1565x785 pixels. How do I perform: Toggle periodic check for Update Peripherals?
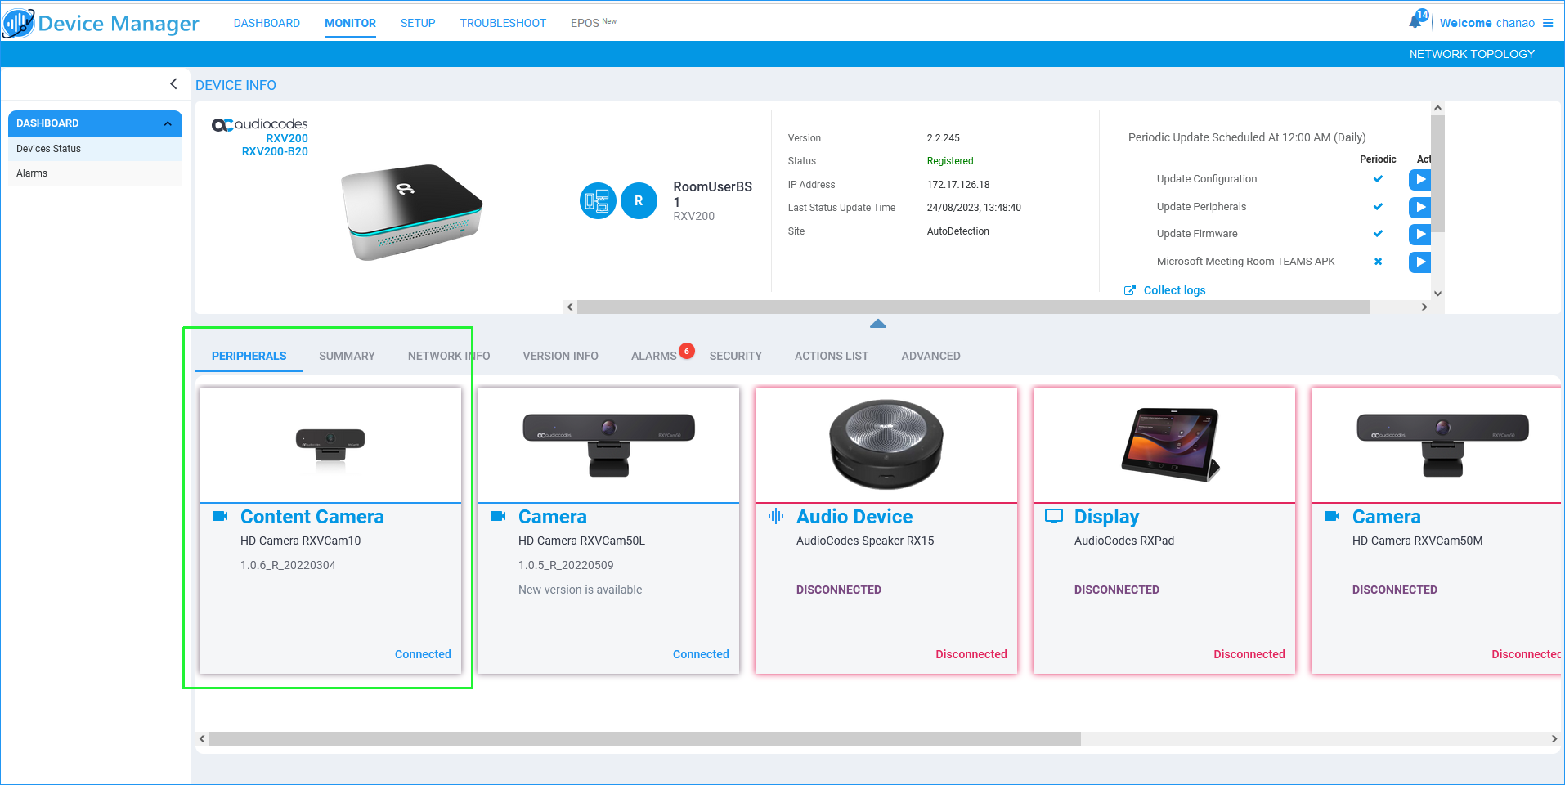(x=1378, y=207)
